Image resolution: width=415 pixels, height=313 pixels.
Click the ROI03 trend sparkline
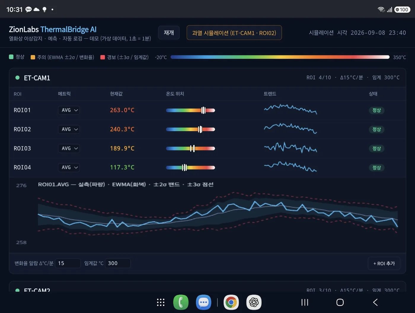click(290, 147)
